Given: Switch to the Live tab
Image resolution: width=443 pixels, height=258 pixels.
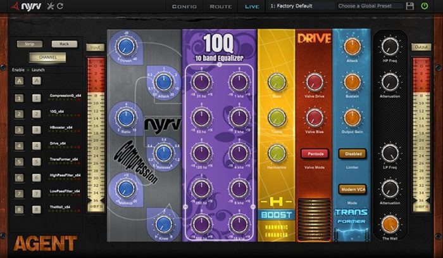Looking at the screenshot, I should pyautogui.click(x=252, y=6).
